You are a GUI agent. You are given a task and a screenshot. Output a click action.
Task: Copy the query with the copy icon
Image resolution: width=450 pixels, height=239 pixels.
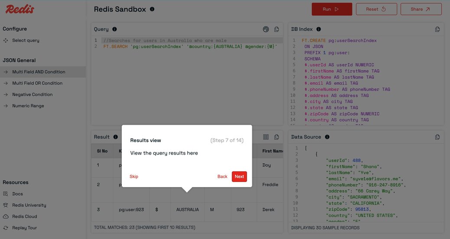276,29
